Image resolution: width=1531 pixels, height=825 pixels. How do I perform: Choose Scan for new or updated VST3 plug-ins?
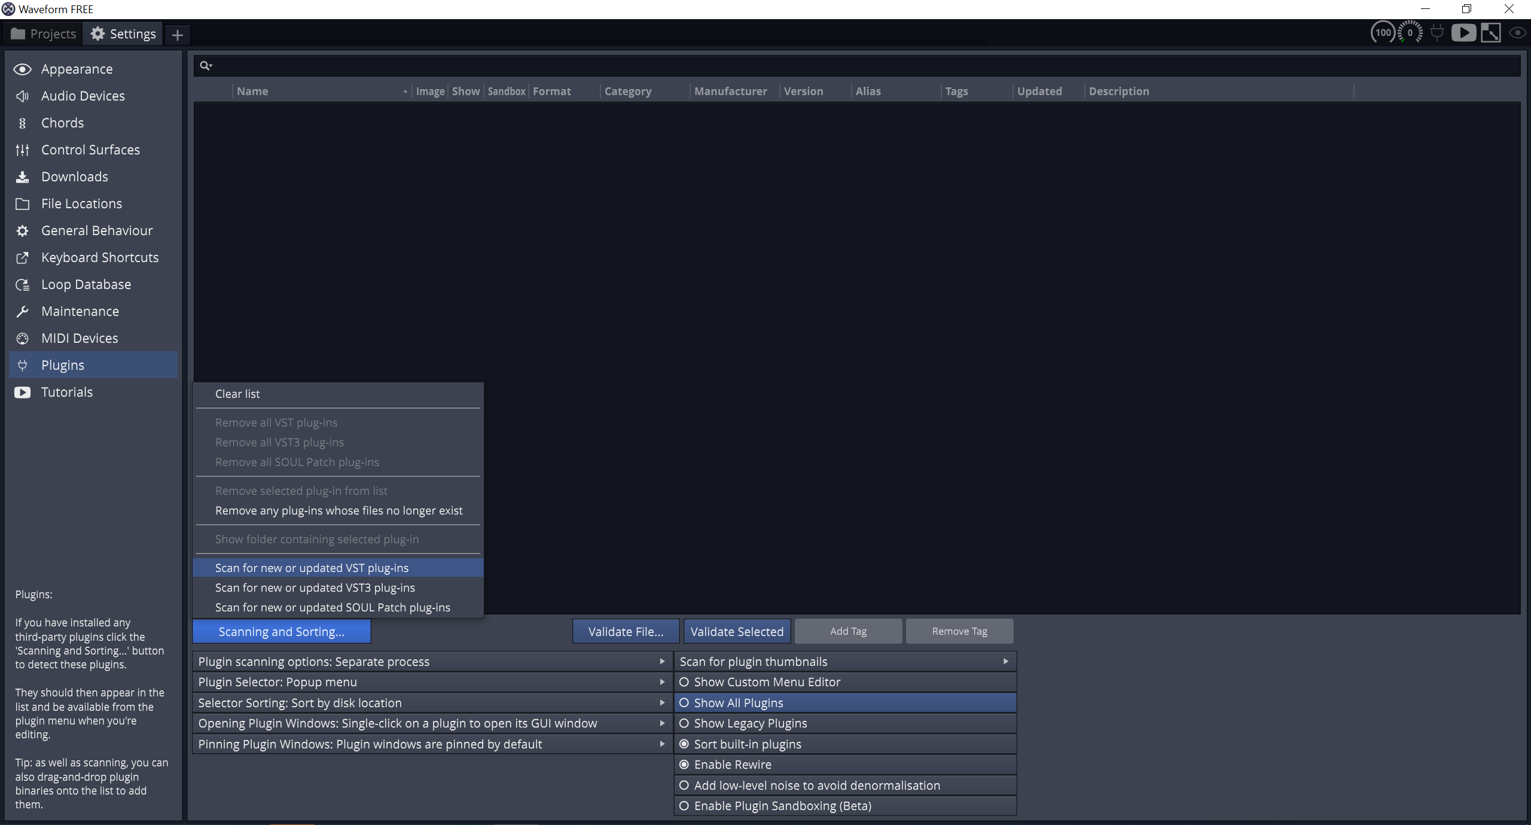point(338,588)
